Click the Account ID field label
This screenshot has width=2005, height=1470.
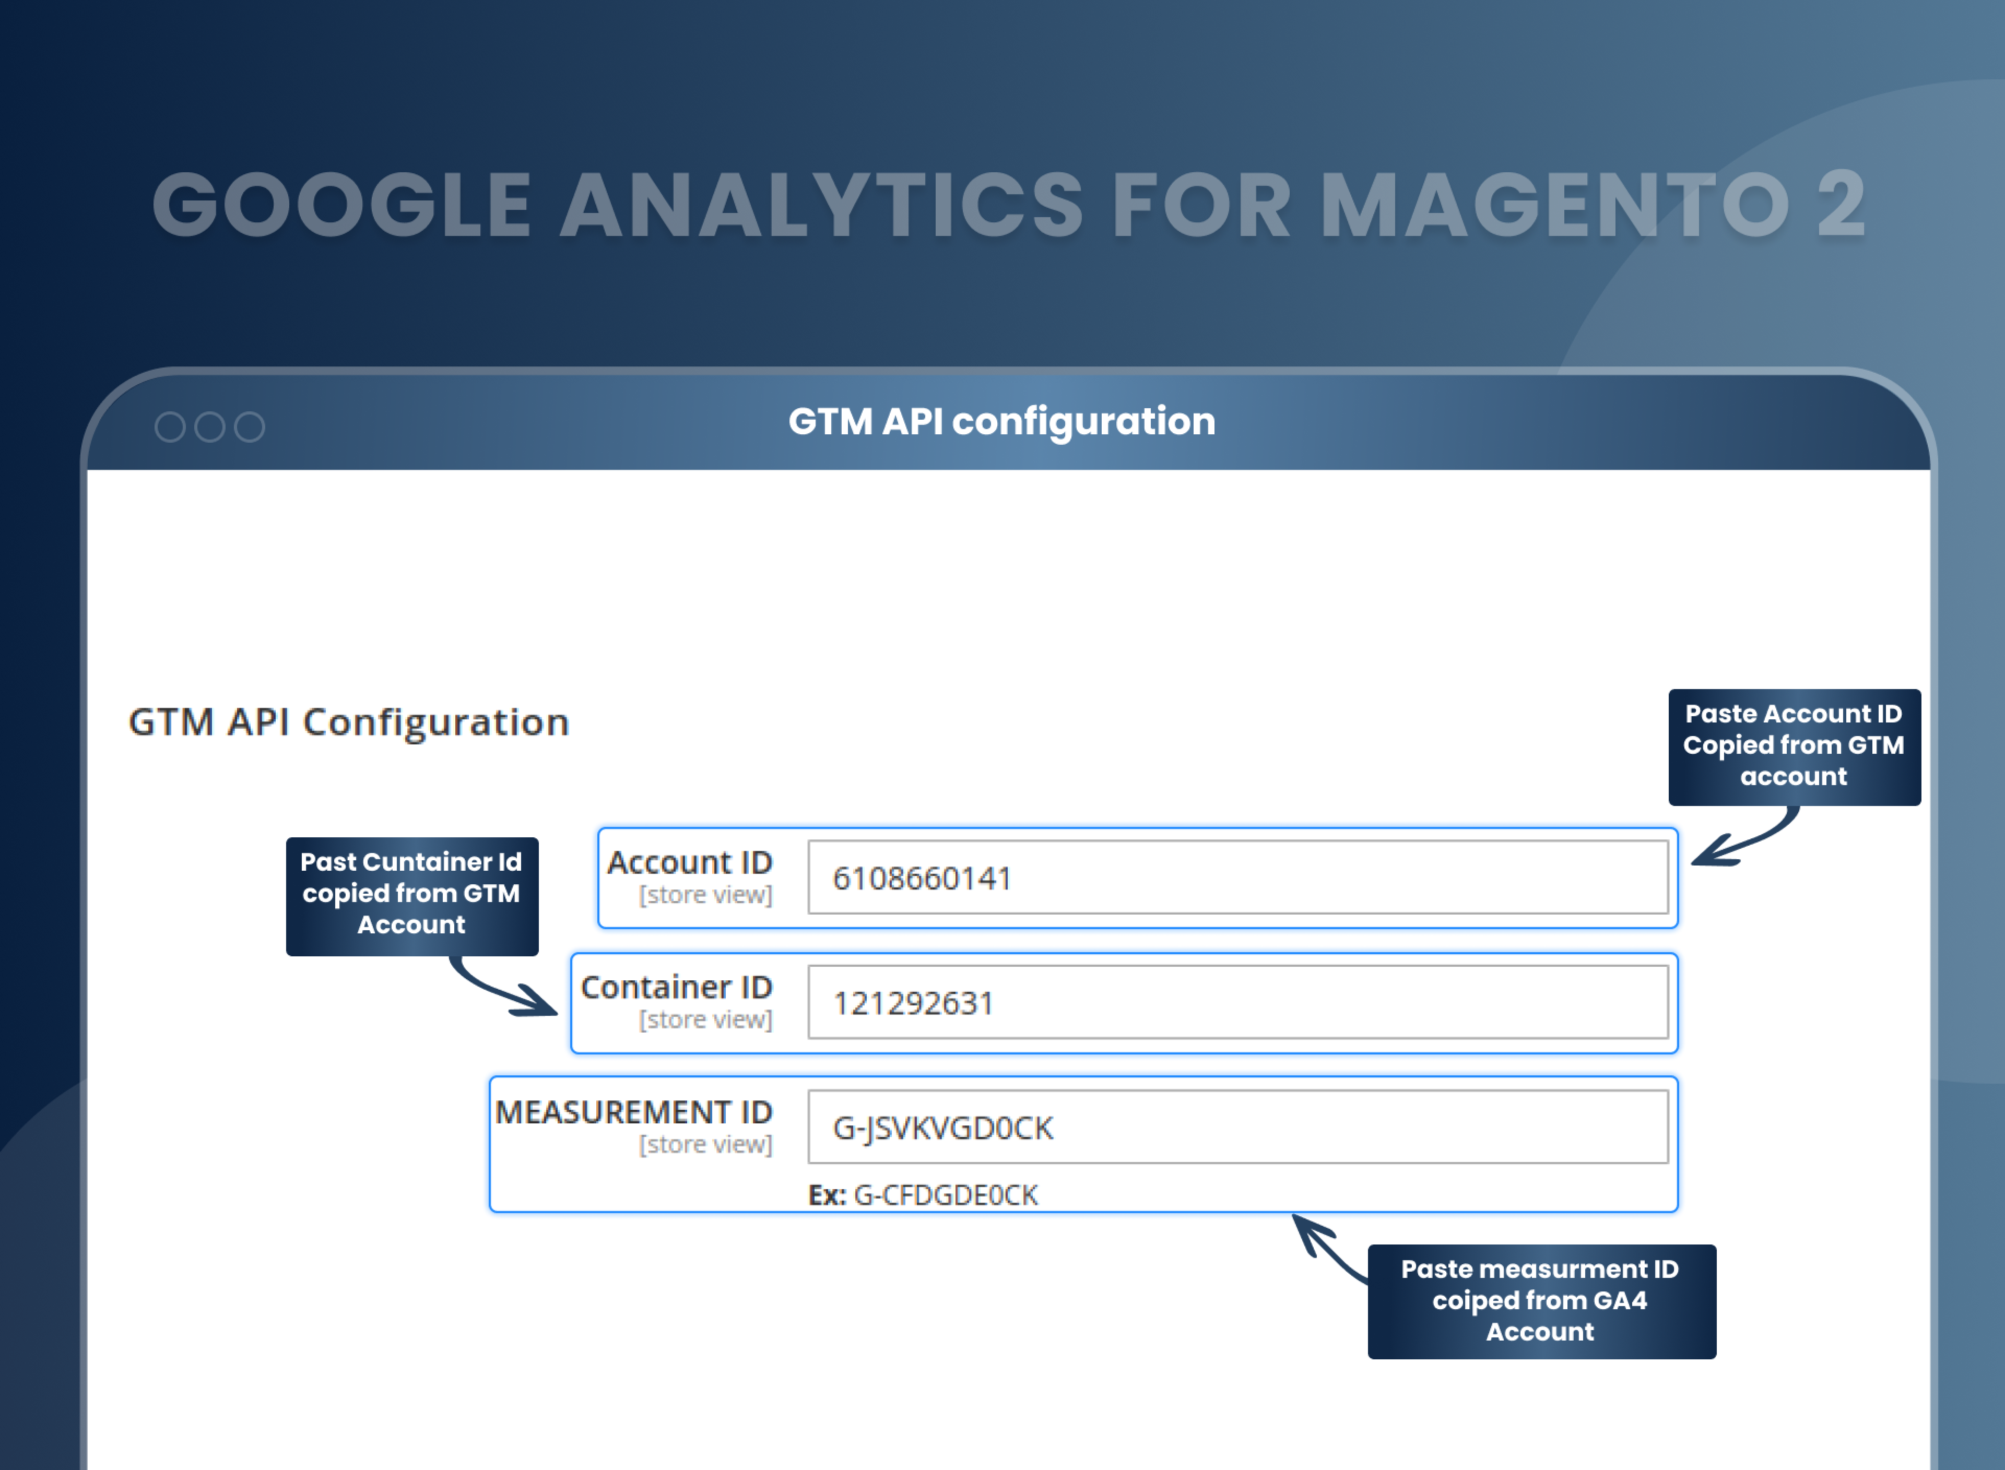click(x=690, y=862)
